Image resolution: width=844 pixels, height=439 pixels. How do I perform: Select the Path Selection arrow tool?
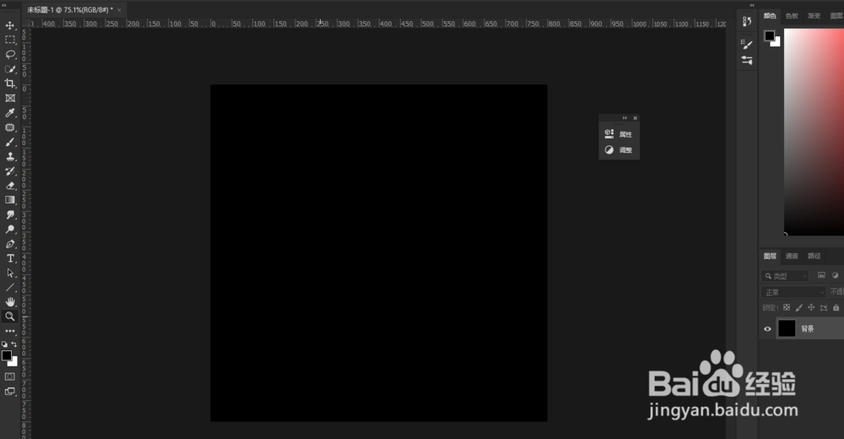pos(9,273)
